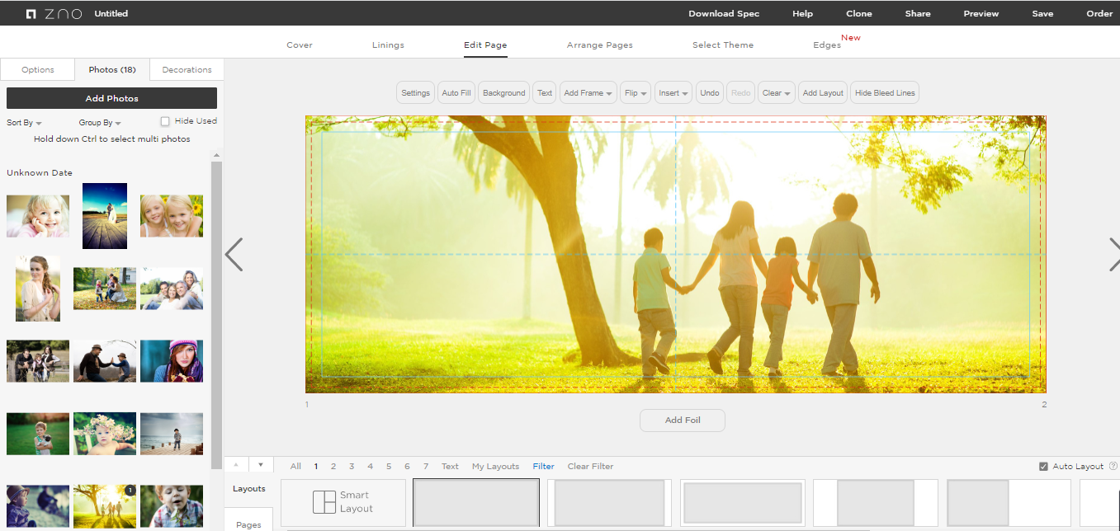Open Help in top bar
The image size is (1120, 531).
point(802,13)
